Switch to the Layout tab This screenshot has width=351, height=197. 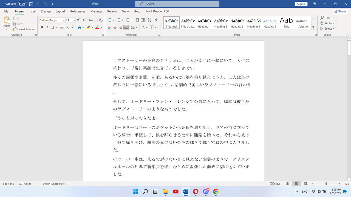(x=60, y=11)
